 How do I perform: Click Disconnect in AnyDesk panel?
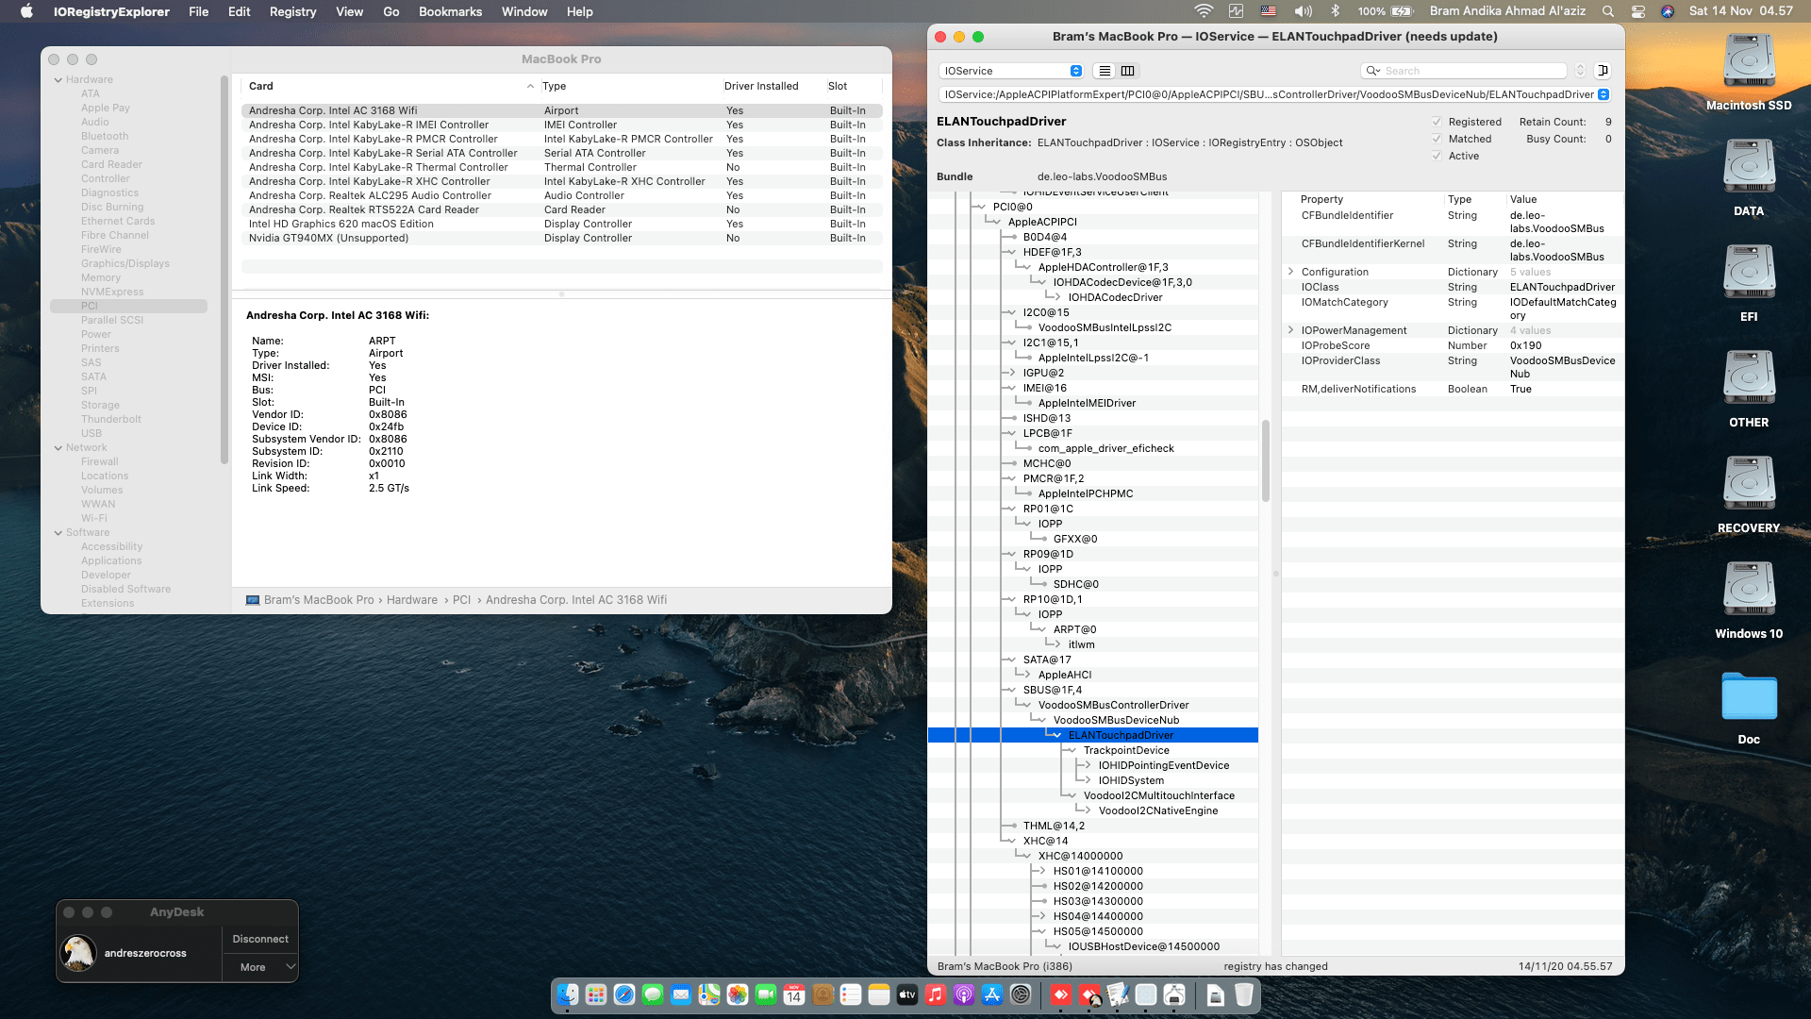260,939
